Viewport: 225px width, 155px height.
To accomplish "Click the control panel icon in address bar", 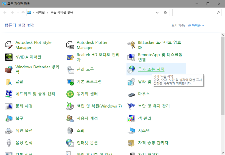I will coord(29,12).
